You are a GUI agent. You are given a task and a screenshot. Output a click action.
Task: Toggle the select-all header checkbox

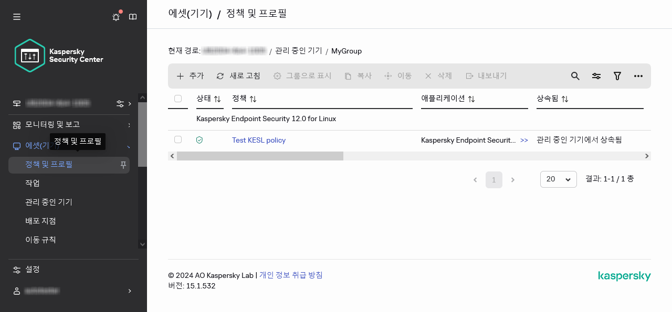[x=178, y=99]
